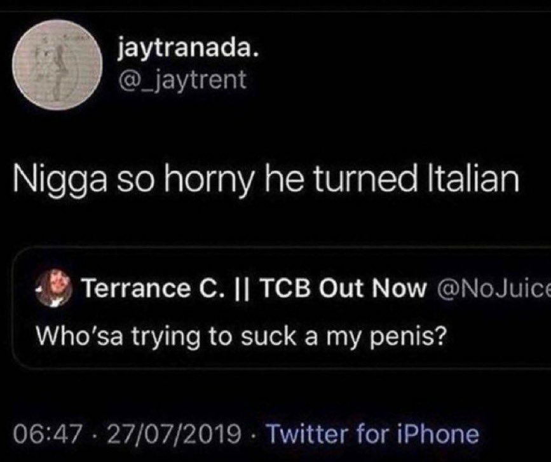Open the quoted text starting "Who'sa trying"

[241, 337]
